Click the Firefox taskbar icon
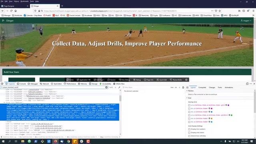The width and height of the screenshot is (256, 144). click(55, 141)
